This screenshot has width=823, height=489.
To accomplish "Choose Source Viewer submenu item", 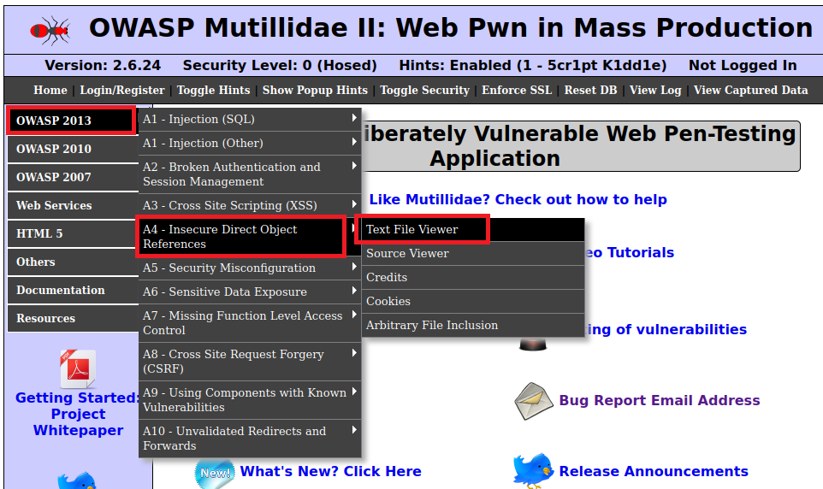I will click(x=472, y=253).
